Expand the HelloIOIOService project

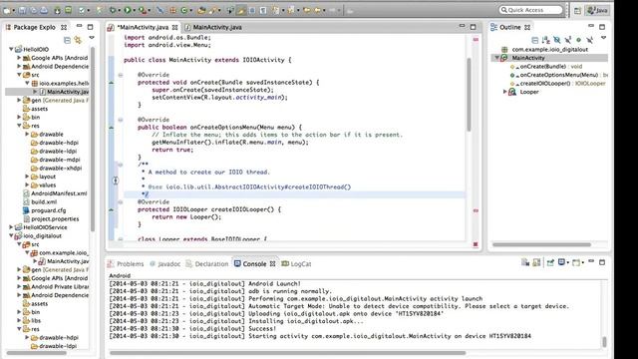pos(11,227)
